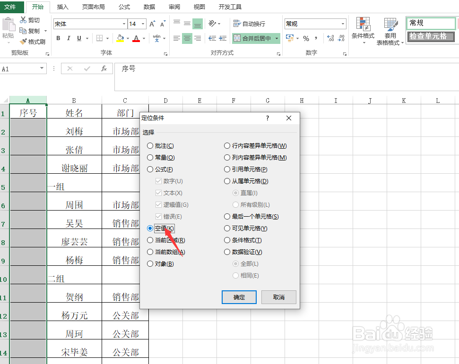The height and width of the screenshot is (364, 459).
Task: Click the 取消 (Cancel) button
Action: (x=279, y=297)
